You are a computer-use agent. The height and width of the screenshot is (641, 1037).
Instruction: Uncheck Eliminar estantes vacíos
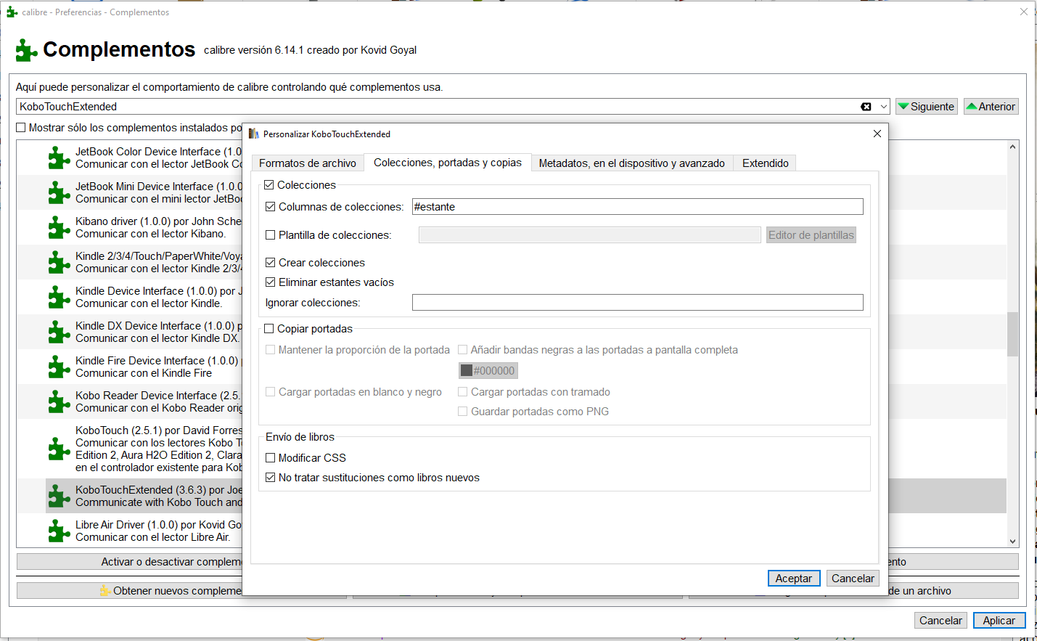[x=271, y=282]
